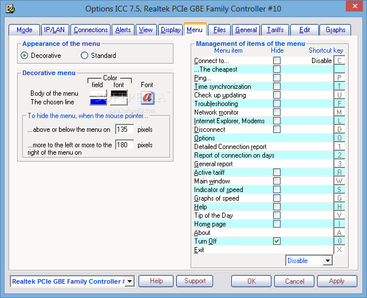
Task: Toggle Hide checkbox for Disconnect
Action: pos(277,130)
